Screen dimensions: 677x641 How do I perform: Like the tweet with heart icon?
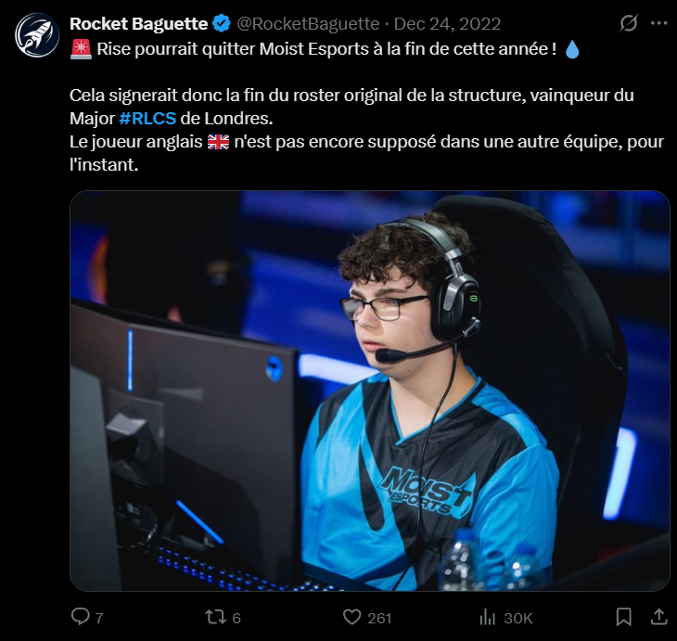pyautogui.click(x=351, y=617)
